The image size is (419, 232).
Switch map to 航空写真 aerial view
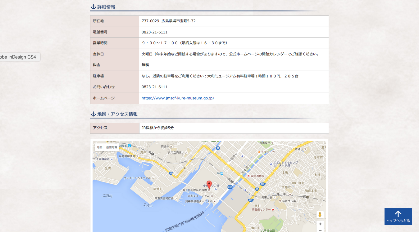tap(112, 147)
